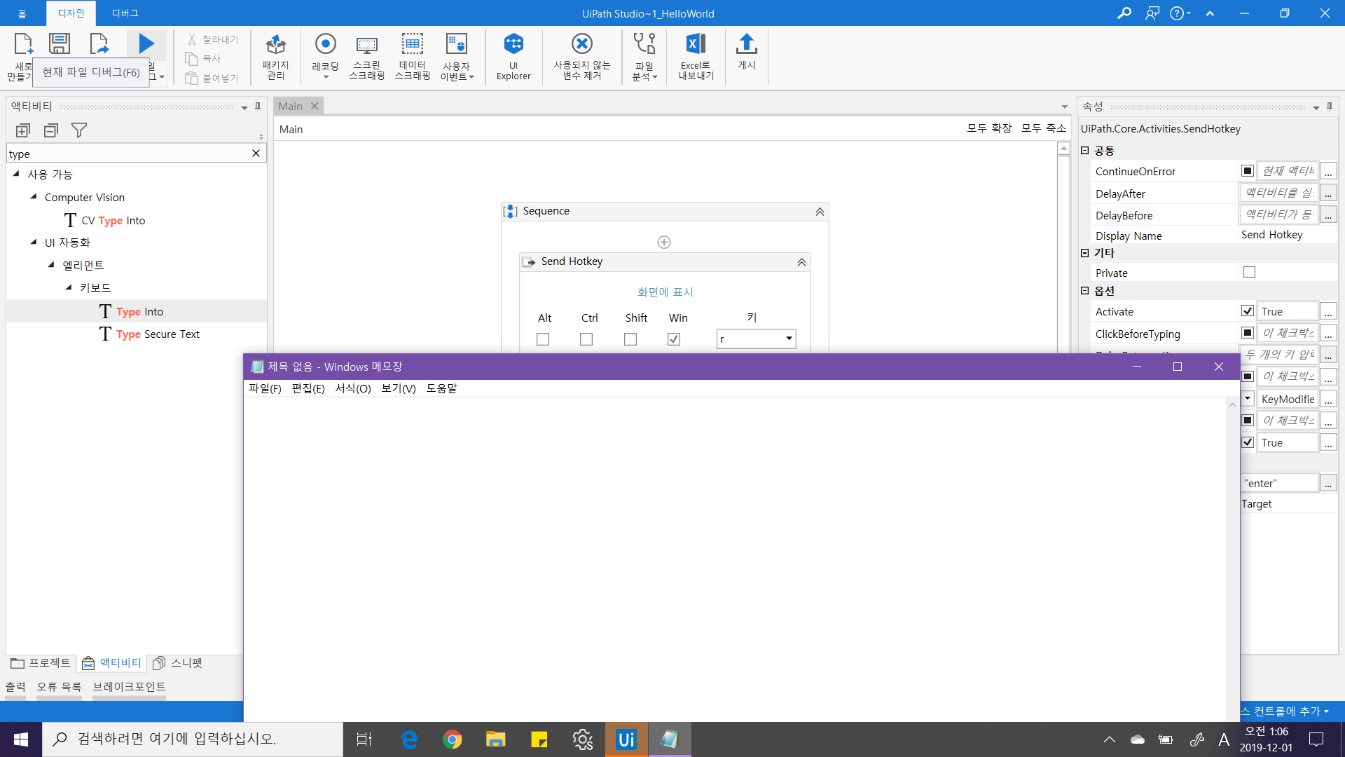
Task: Collapse the Send Hotkey activity
Action: [801, 262]
